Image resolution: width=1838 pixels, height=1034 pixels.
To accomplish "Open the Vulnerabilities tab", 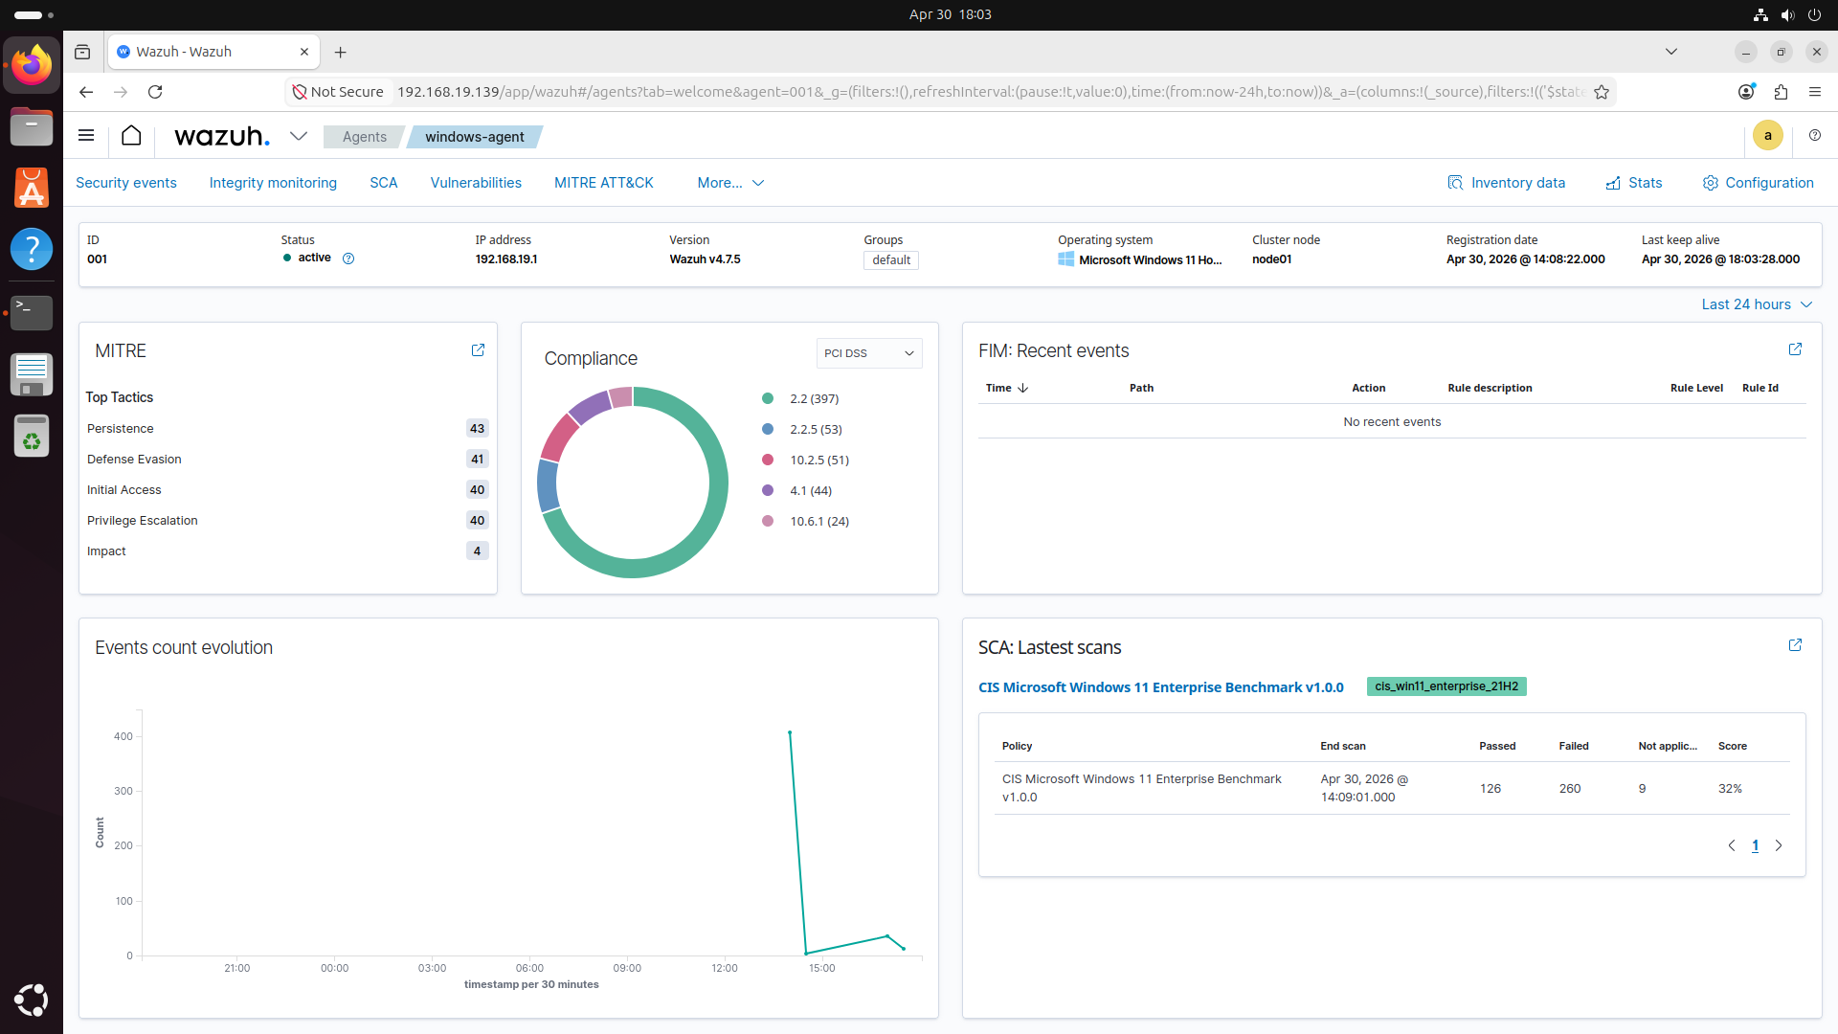I will [476, 183].
